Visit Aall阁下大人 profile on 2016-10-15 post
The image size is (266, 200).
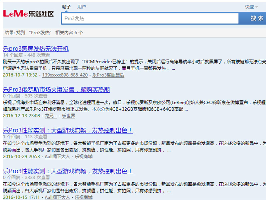[x=57, y=197]
